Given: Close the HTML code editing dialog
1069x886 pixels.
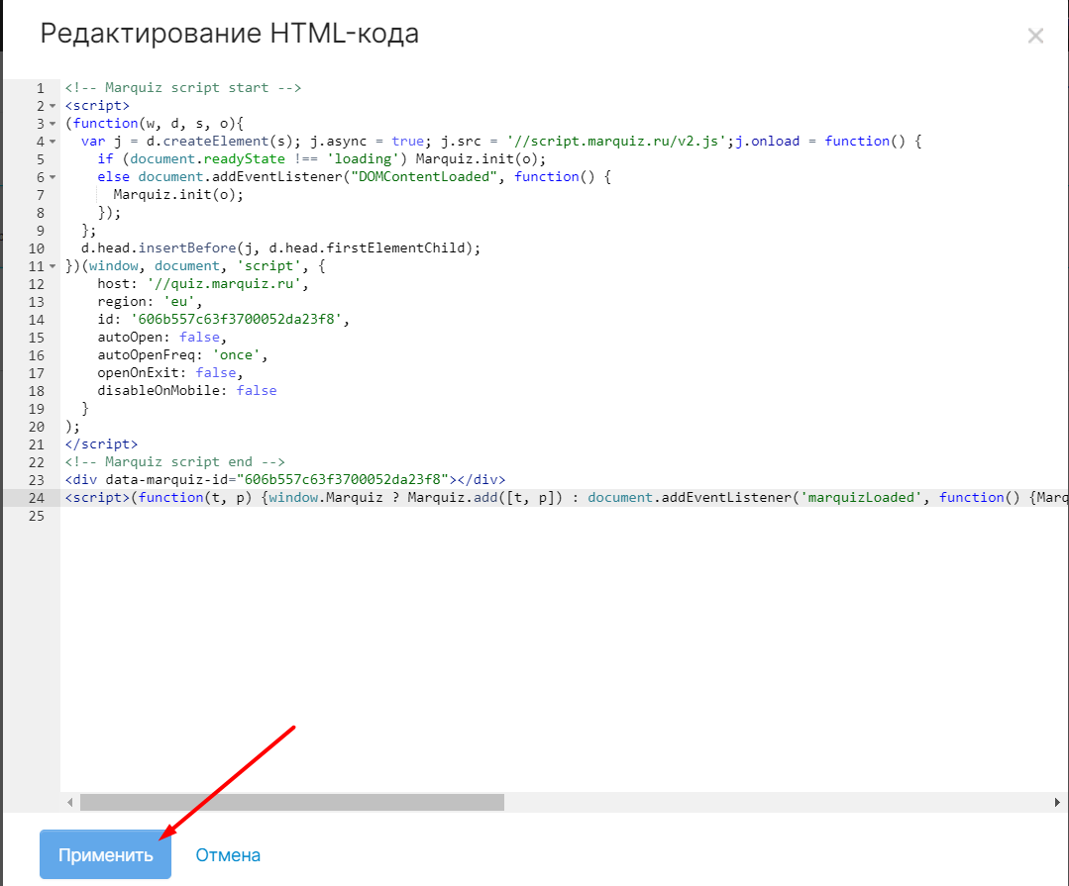Looking at the screenshot, I should (x=1035, y=36).
